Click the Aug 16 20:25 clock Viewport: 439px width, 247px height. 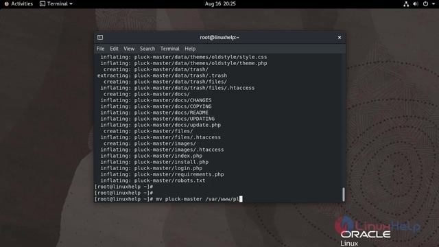pyautogui.click(x=220, y=3)
